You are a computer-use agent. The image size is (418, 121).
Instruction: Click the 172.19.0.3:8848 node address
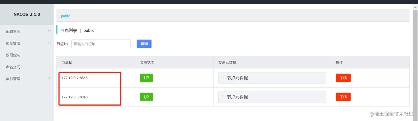click(75, 97)
